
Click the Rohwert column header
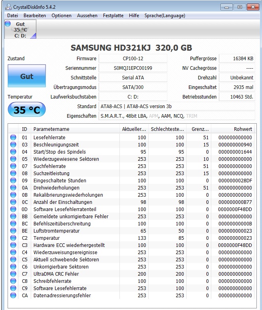point(233,129)
